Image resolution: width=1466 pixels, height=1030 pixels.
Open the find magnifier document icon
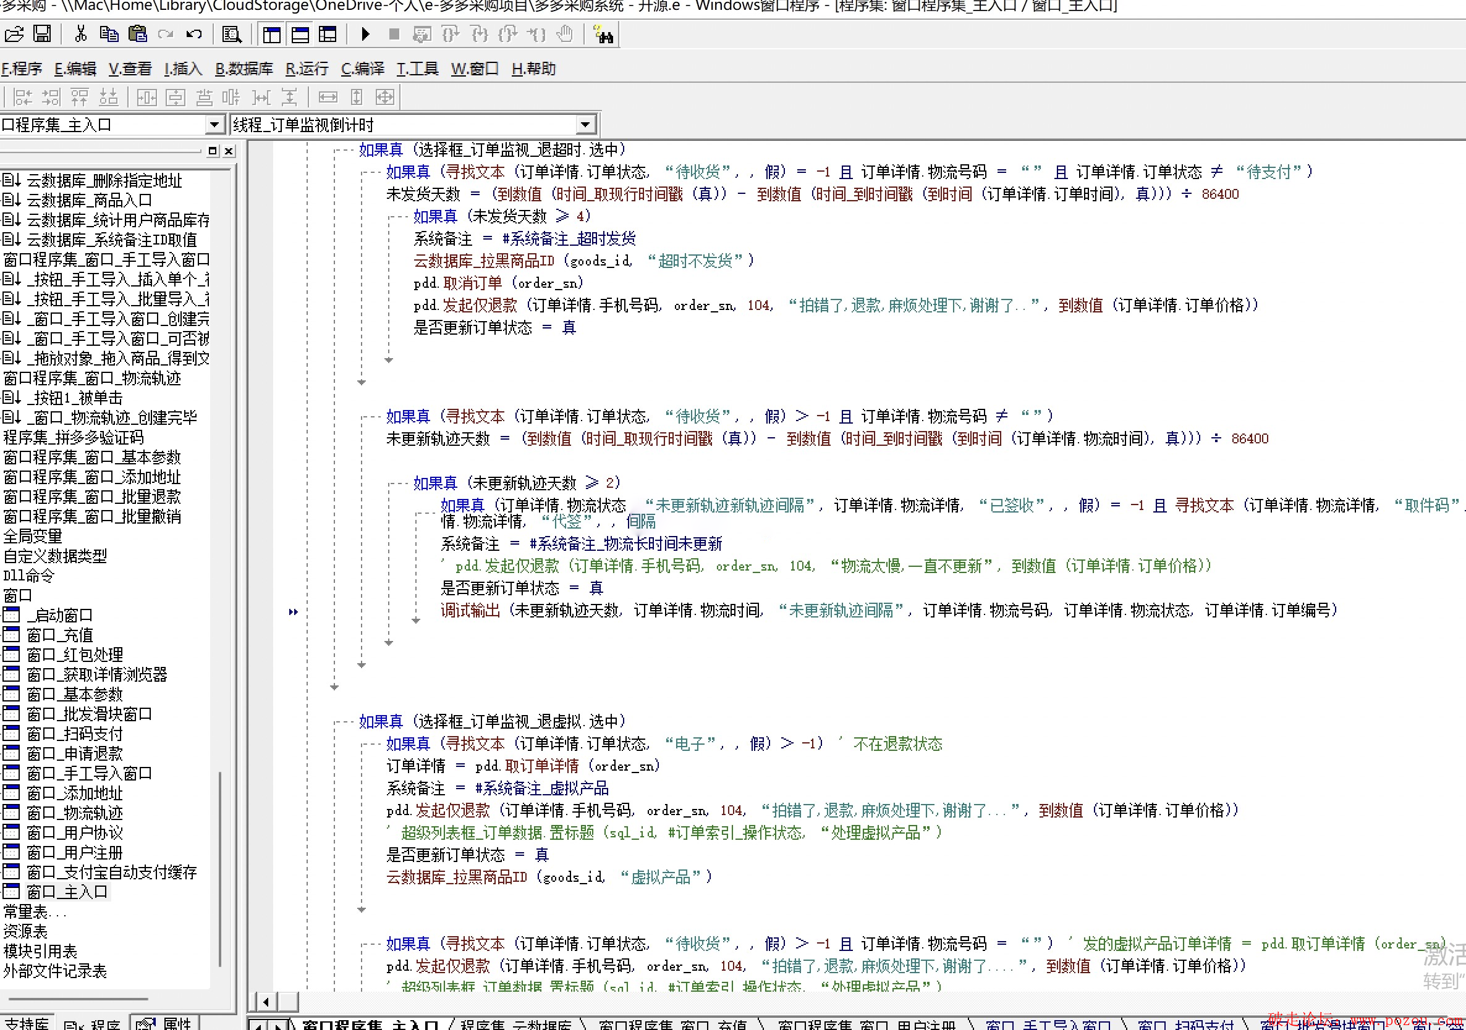click(x=231, y=34)
